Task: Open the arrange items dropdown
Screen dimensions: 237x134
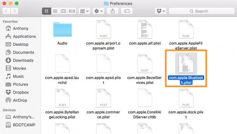Action: click(84, 11)
